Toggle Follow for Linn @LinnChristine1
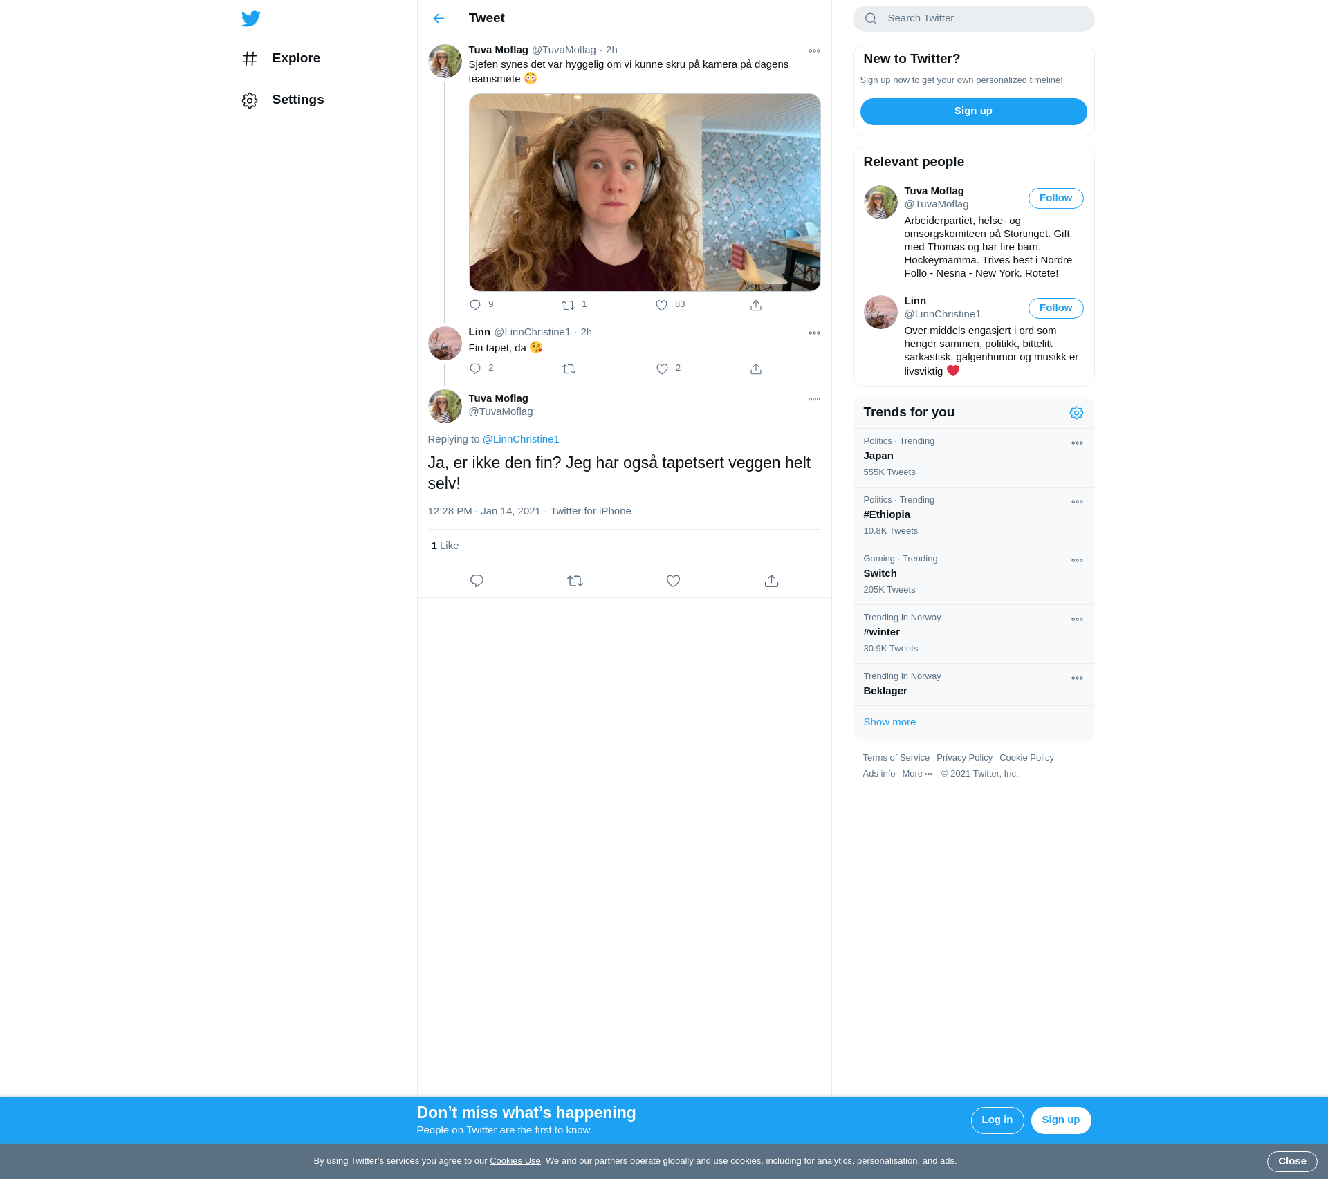The height and width of the screenshot is (1179, 1328). click(x=1055, y=308)
